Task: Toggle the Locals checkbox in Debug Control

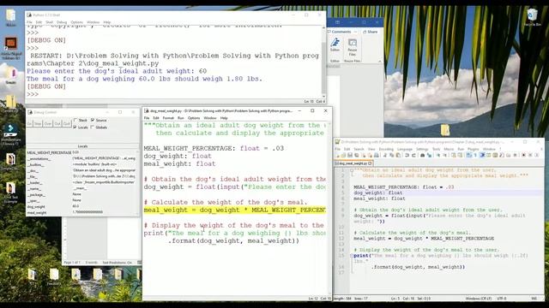Action: pos(75,127)
